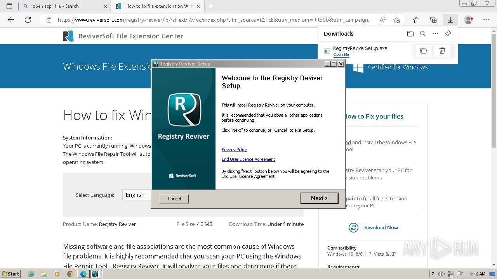Image resolution: width=497 pixels, height=279 pixels.
Task: Open File Explorer from the taskbar
Action: (44, 274)
